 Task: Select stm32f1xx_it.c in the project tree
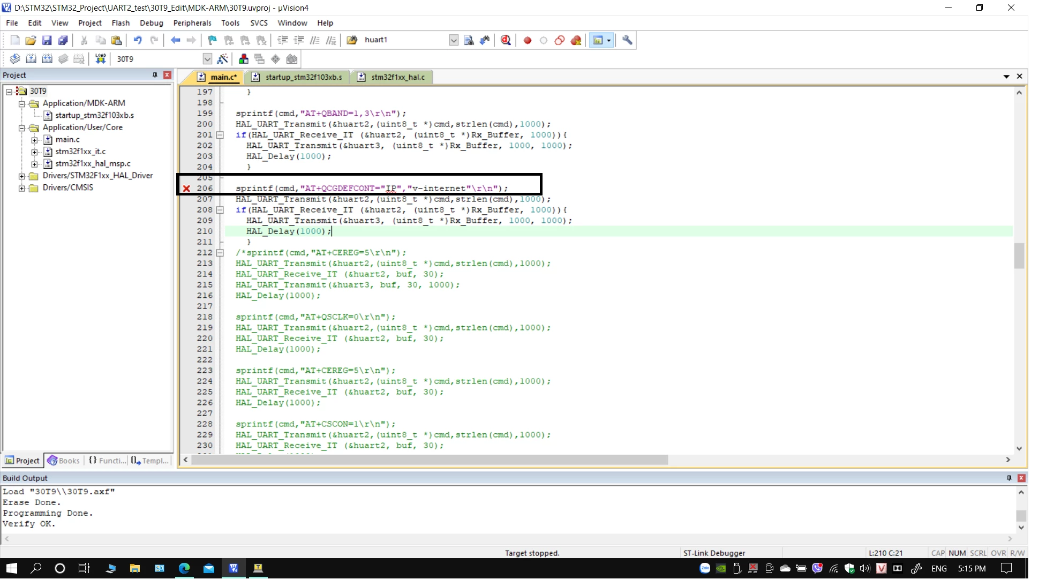(x=80, y=152)
